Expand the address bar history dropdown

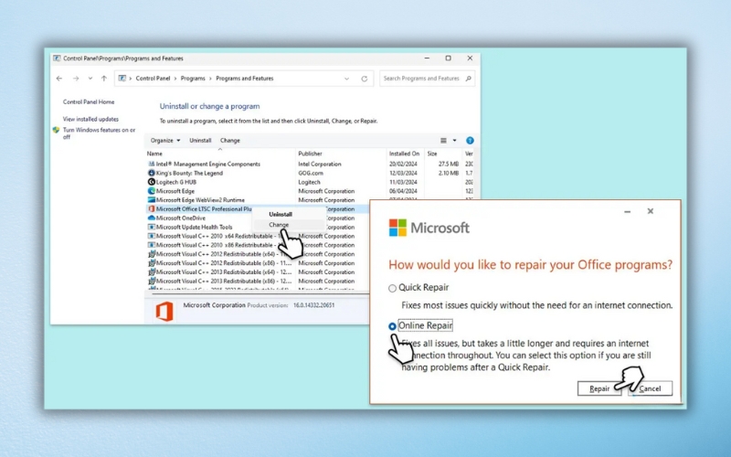pos(346,79)
